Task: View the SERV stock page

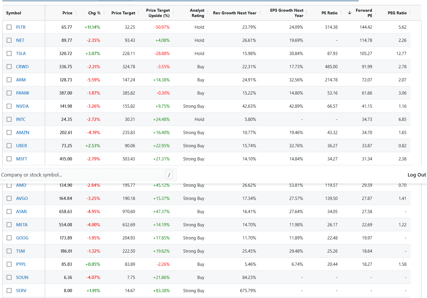Action: pos(21,290)
